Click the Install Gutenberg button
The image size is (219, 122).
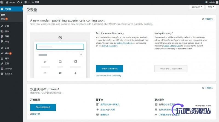coord(109,69)
